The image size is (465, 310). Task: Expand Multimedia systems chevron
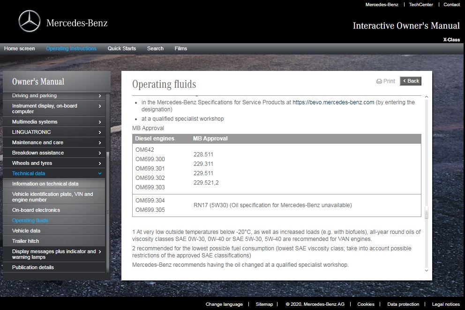[x=100, y=122]
